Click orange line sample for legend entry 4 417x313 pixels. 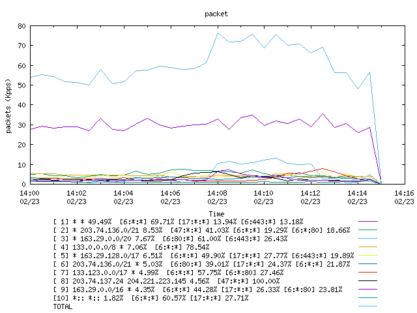point(367,247)
